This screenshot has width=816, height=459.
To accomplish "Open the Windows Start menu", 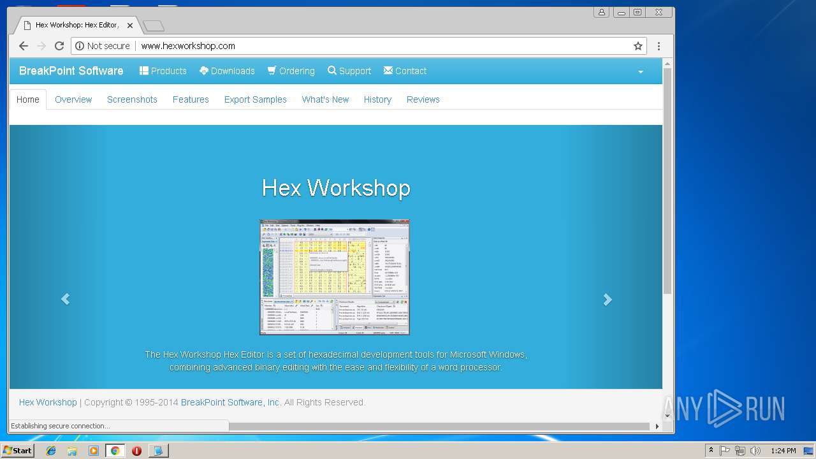I will pyautogui.click(x=18, y=450).
